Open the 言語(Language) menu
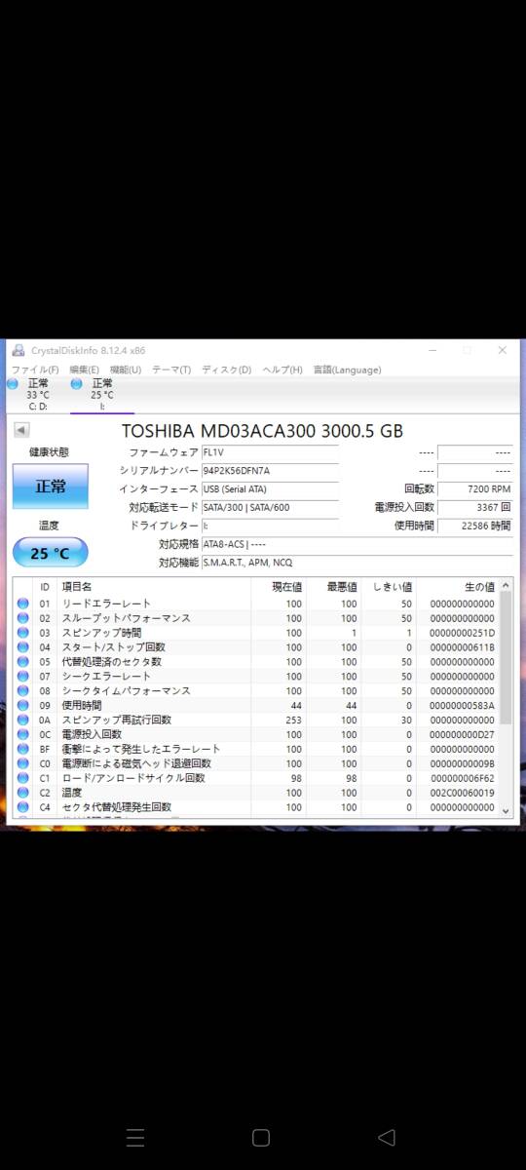The height and width of the screenshot is (1170, 526). 347,370
